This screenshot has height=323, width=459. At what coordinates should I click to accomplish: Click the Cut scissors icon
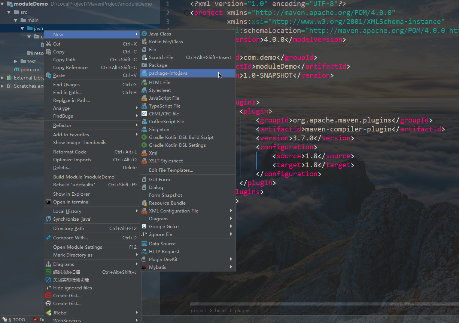pos(48,44)
